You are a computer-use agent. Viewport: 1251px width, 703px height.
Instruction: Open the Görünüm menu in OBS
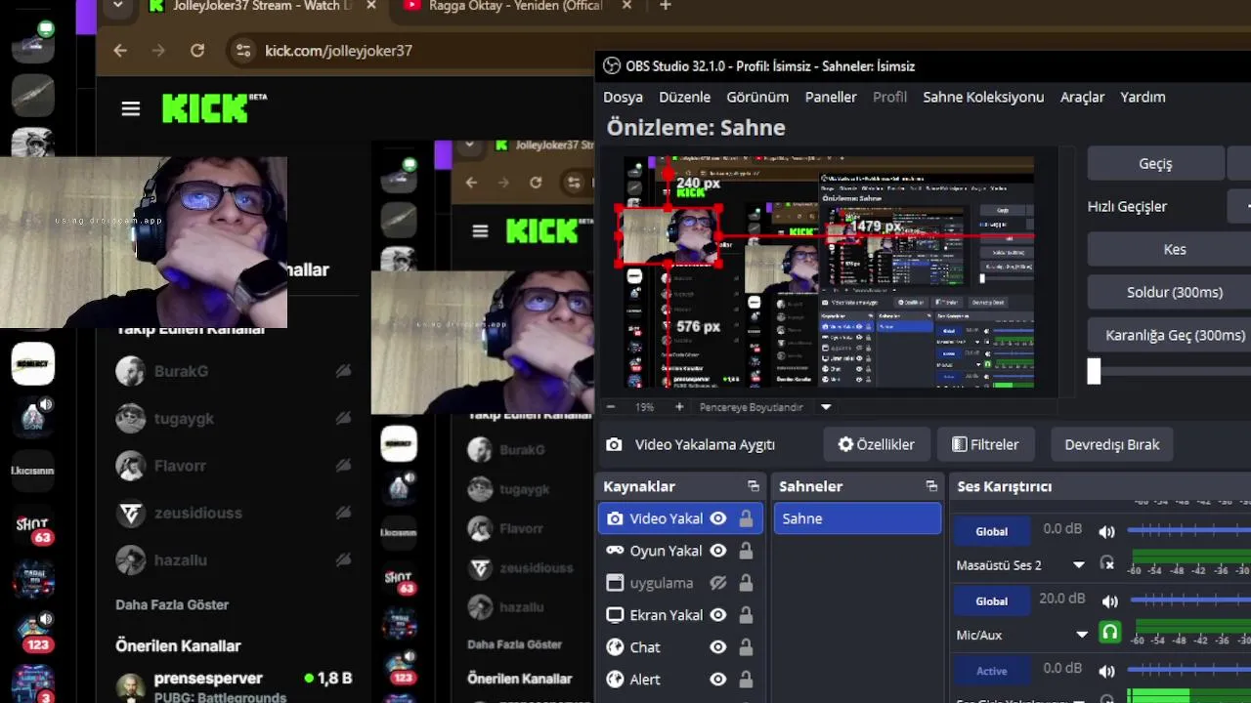click(757, 97)
